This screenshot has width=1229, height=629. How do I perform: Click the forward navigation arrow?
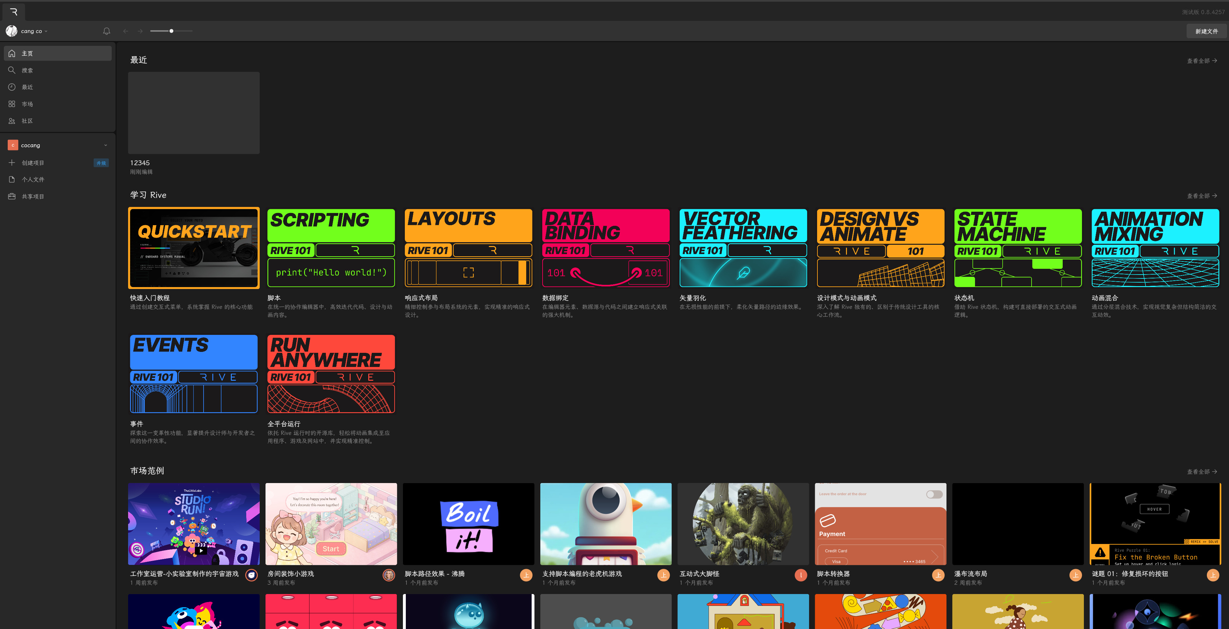(x=140, y=31)
